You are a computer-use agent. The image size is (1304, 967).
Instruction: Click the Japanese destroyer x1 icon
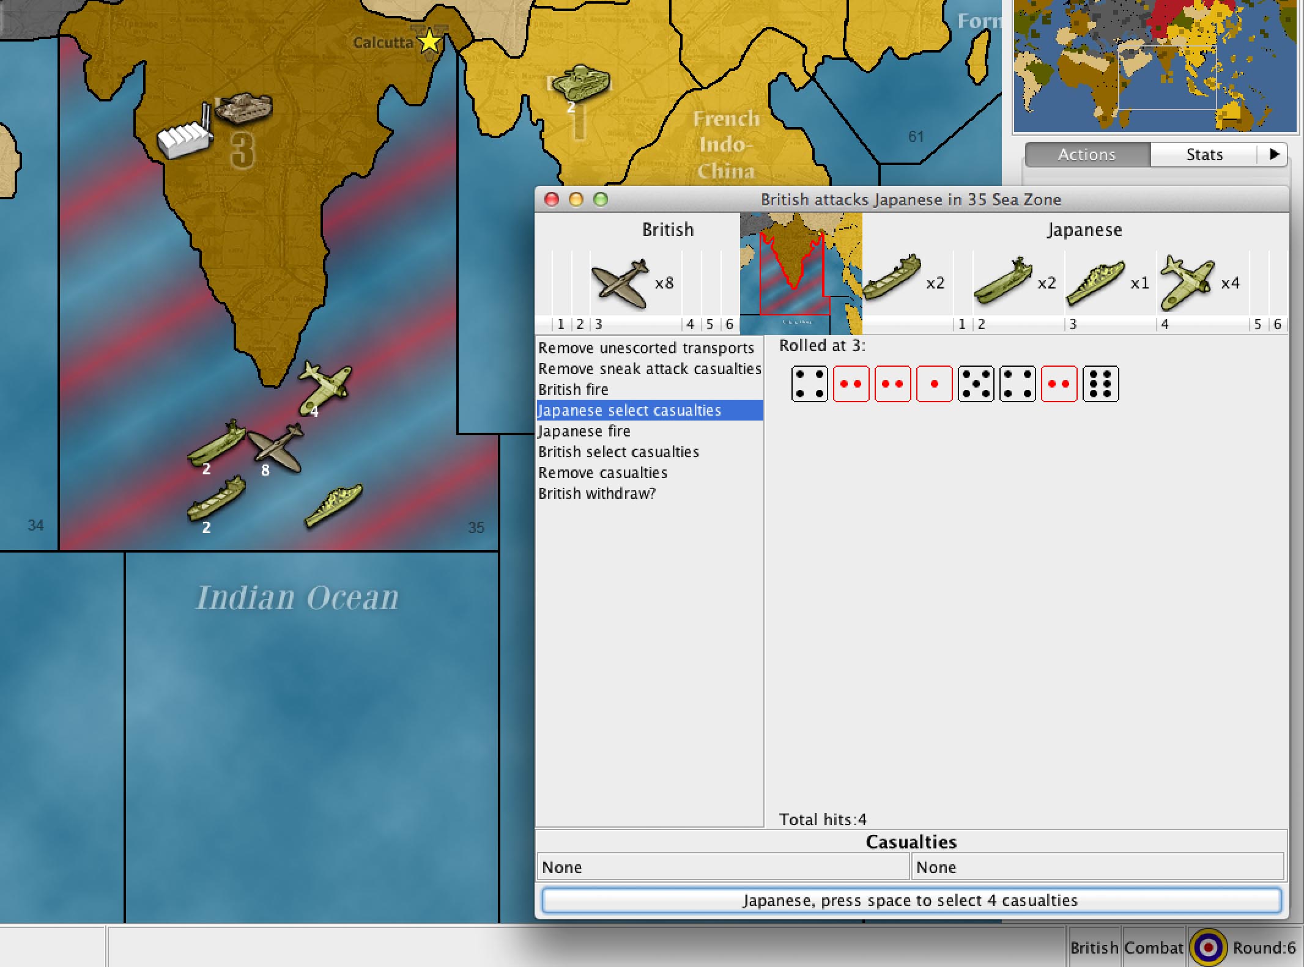1095,283
